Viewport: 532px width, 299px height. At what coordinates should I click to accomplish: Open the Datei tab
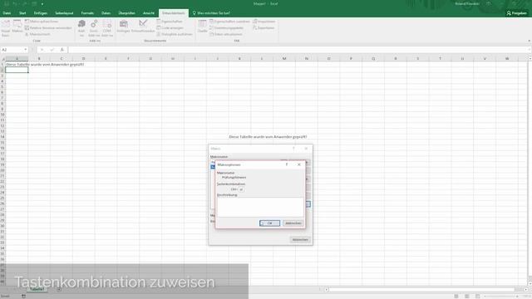[x=7, y=13]
